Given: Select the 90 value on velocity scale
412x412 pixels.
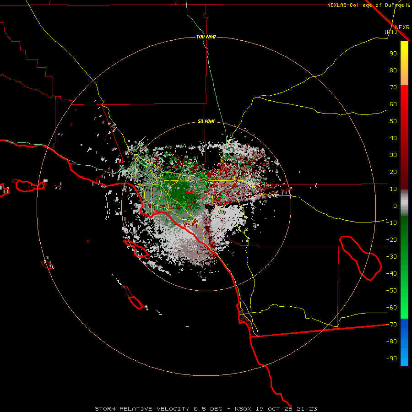Looking at the screenshot, I should [x=393, y=54].
